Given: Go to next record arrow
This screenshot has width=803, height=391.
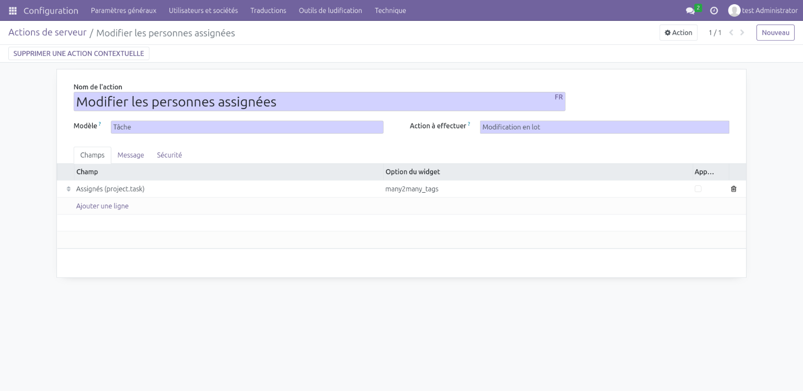Looking at the screenshot, I should pos(742,33).
